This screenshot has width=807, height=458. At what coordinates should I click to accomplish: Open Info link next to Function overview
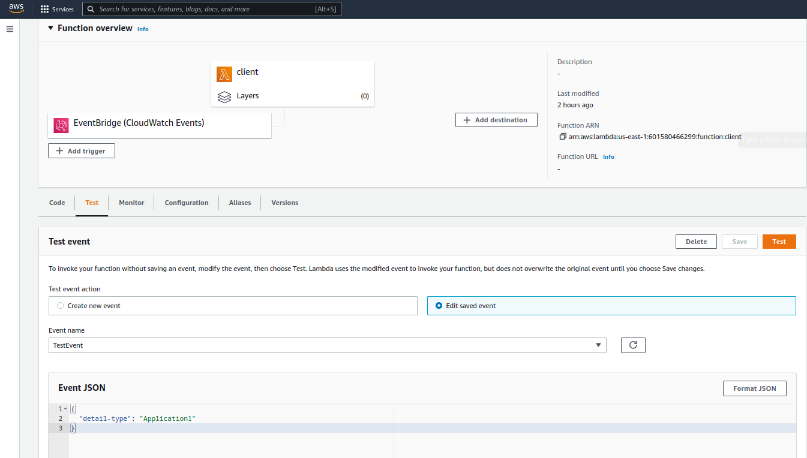(x=143, y=29)
